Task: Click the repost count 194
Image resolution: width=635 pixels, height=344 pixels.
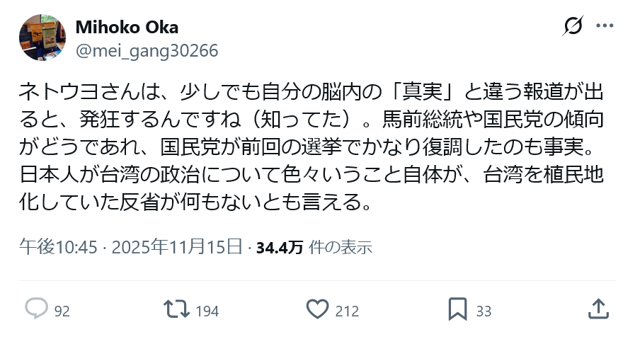Action: pos(207,311)
